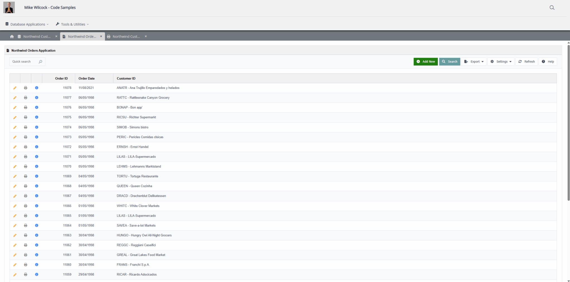Sort by the Order Date column header

(x=87, y=79)
